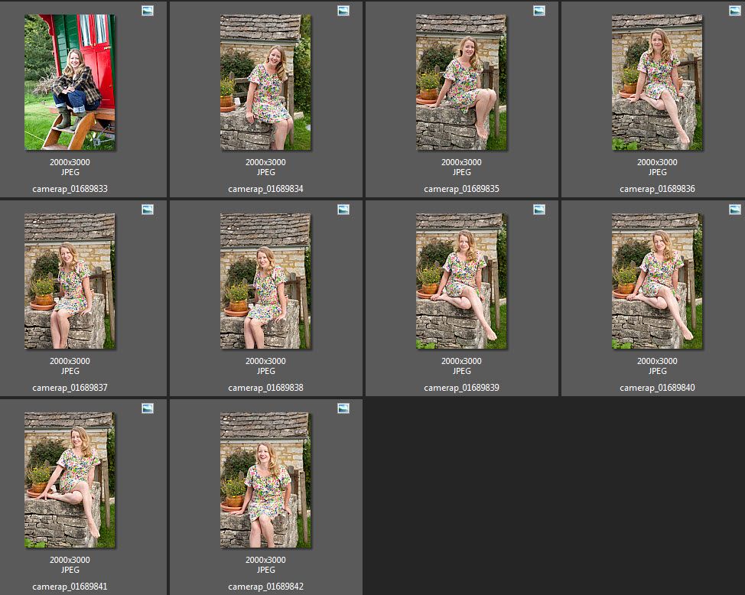
Task: Click the image badge icon on camerap_01689837
Action: click(148, 209)
